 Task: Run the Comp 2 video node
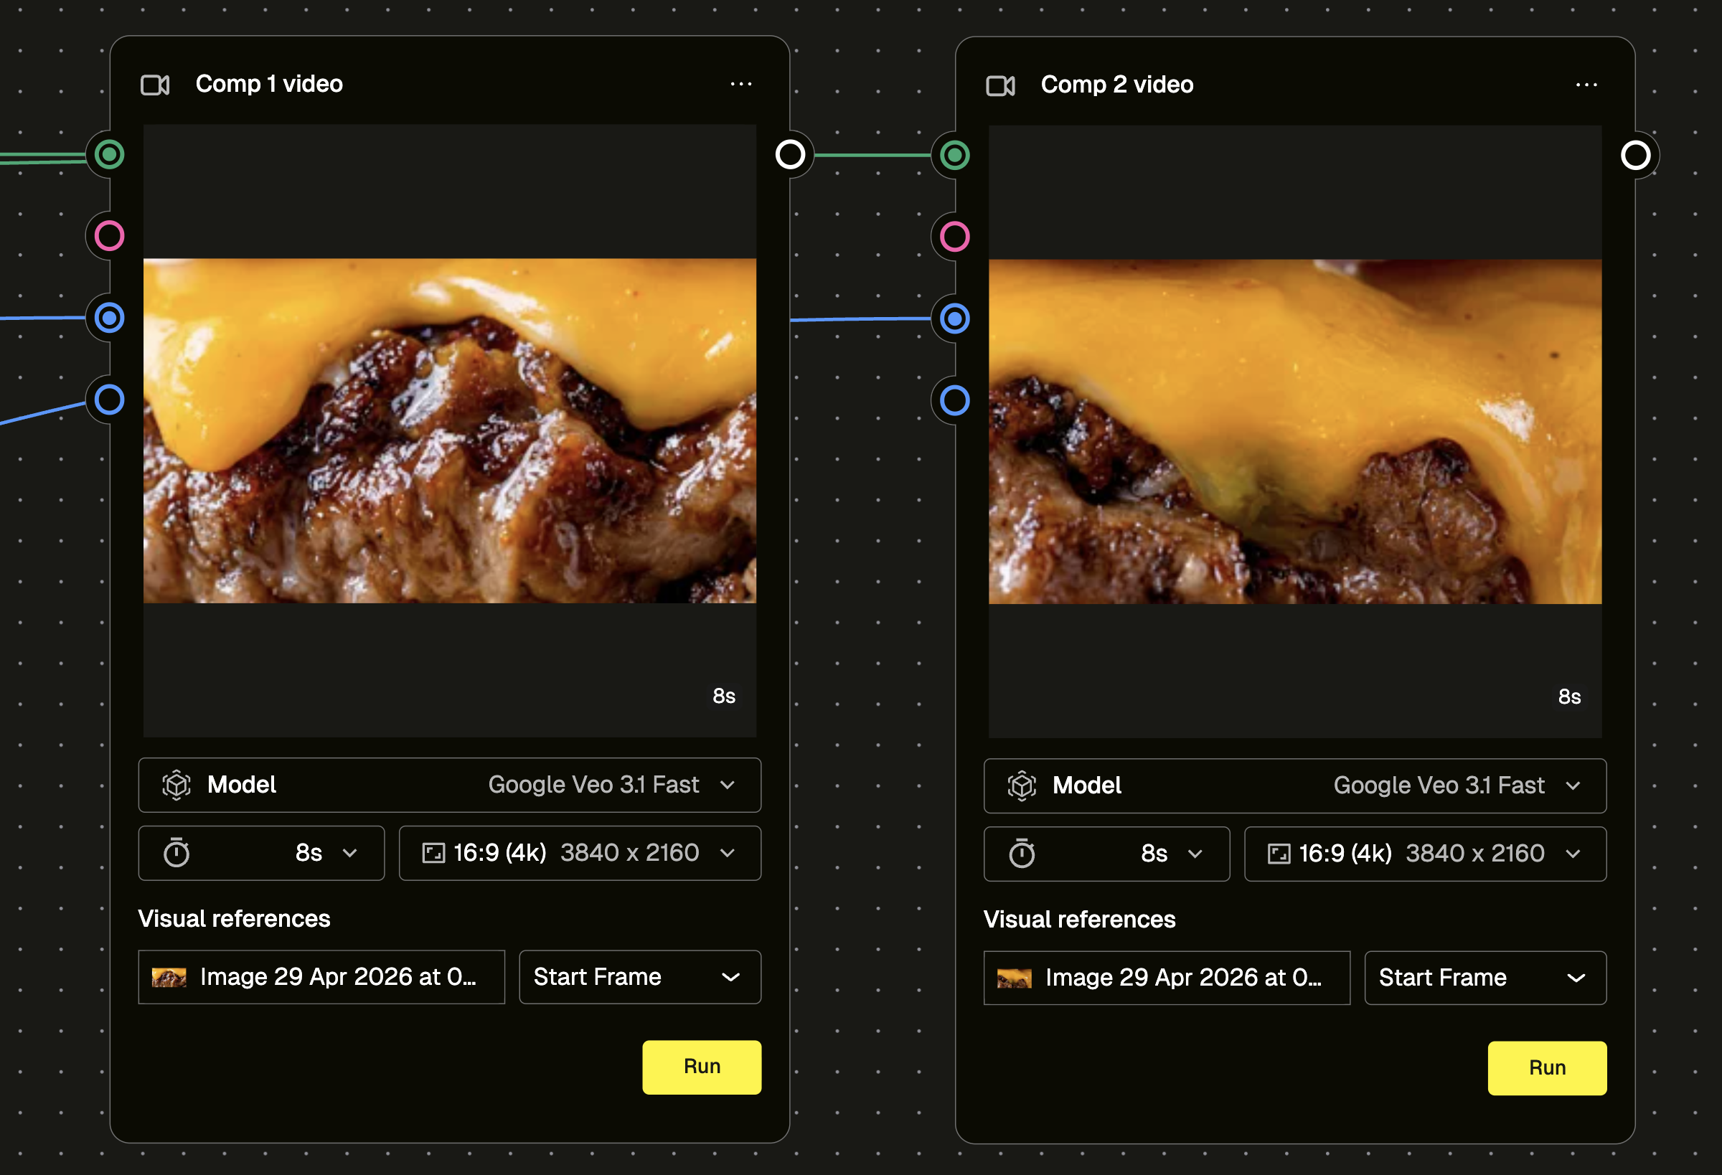1547,1067
